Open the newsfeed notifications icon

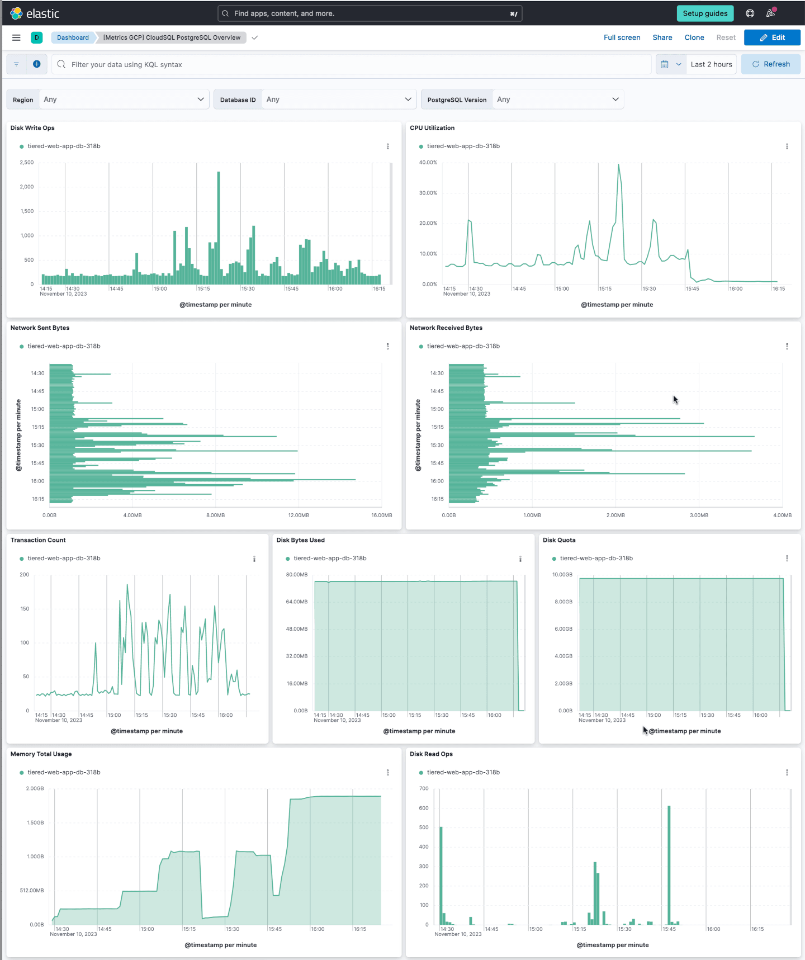pos(771,13)
